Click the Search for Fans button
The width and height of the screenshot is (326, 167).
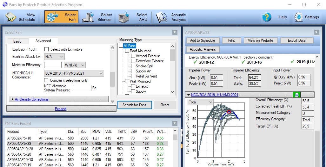[135, 105]
